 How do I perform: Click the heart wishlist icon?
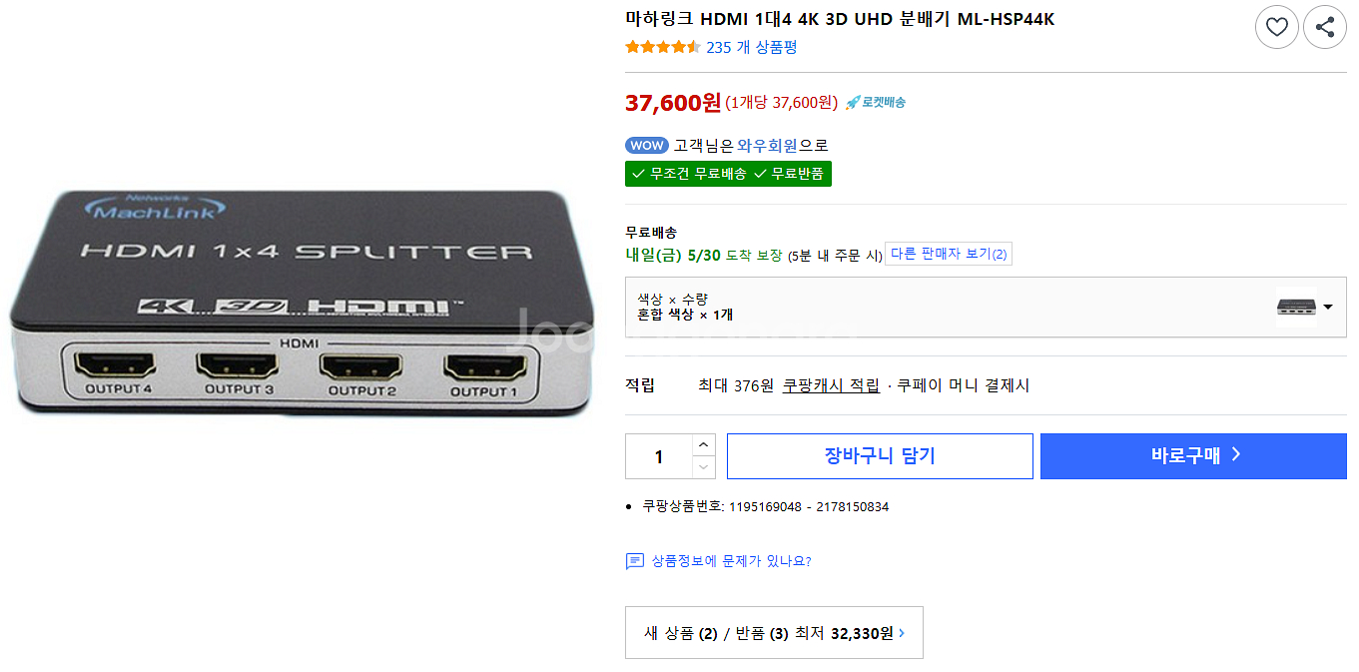coord(1276,27)
